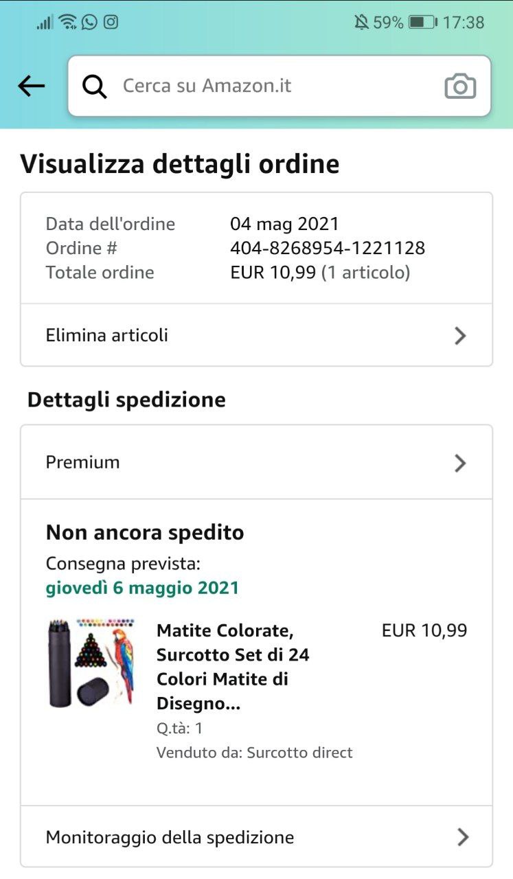Tap the Surcotto direct seller text
The image size is (513, 879).
(299, 753)
